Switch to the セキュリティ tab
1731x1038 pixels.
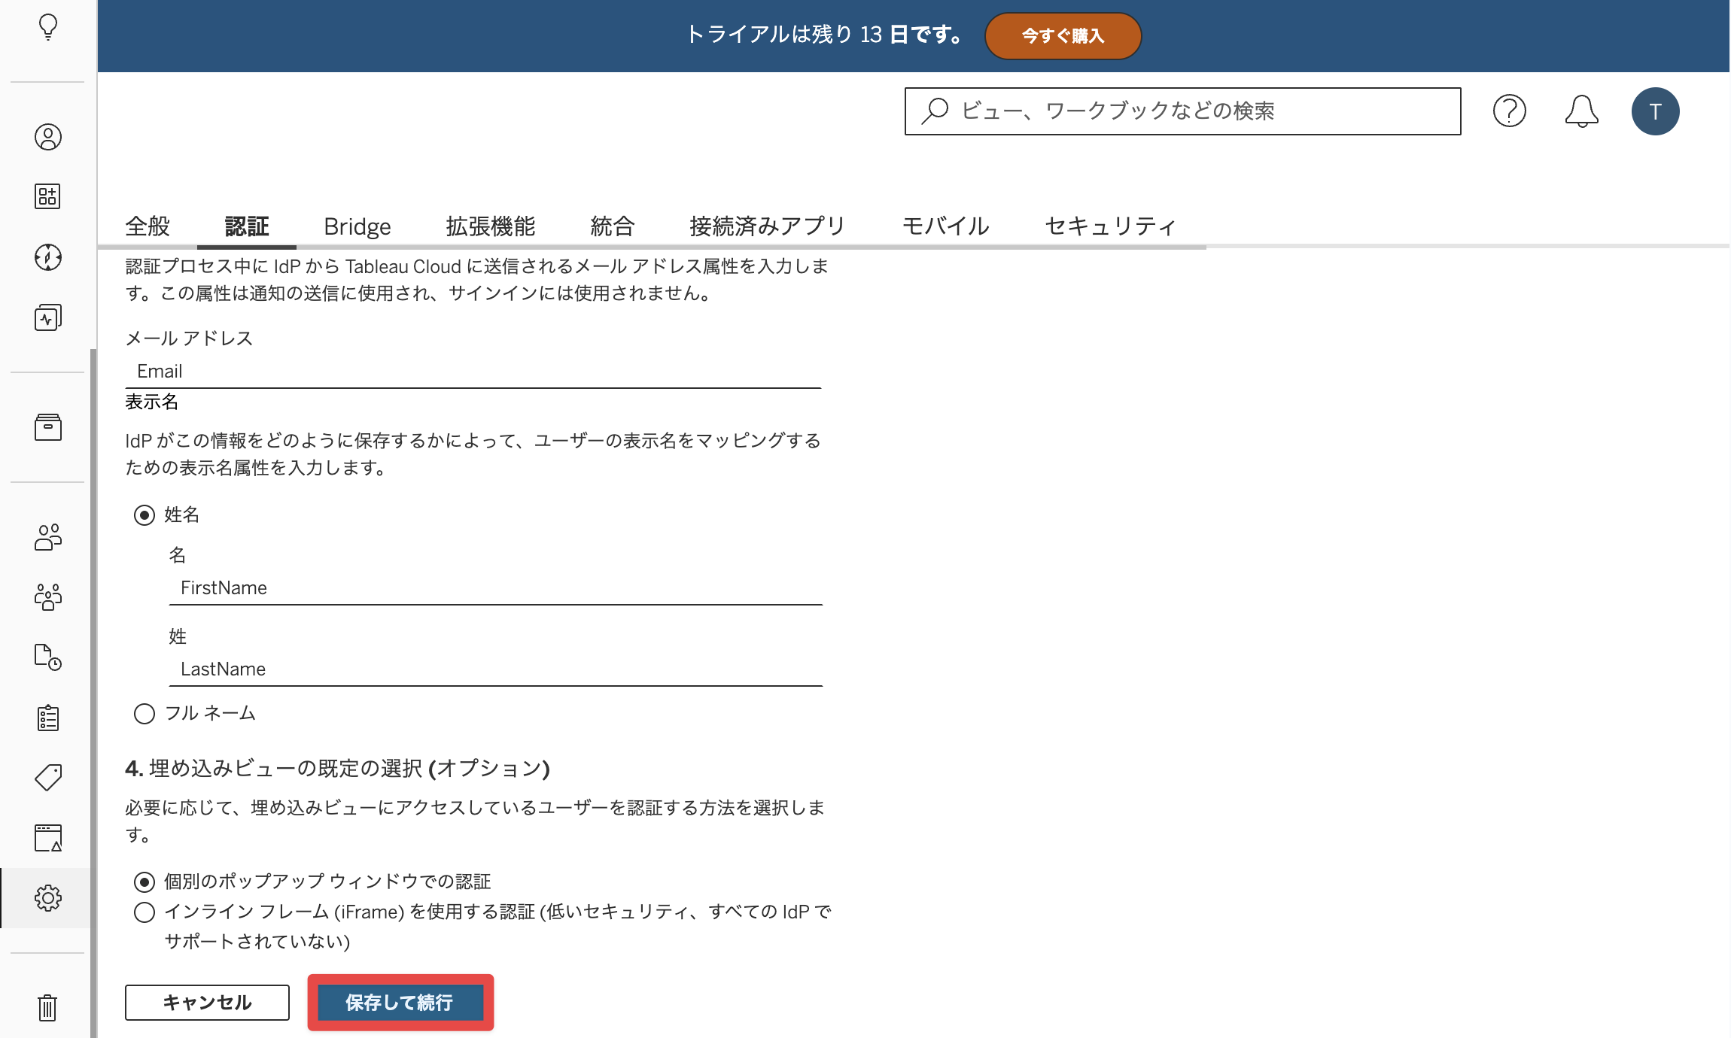[1111, 226]
